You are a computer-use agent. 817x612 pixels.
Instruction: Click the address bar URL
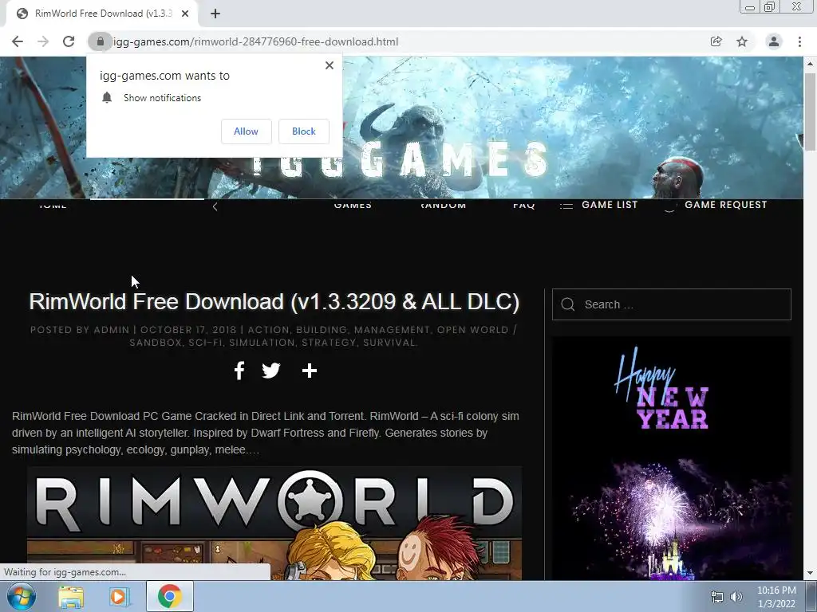[x=255, y=41]
